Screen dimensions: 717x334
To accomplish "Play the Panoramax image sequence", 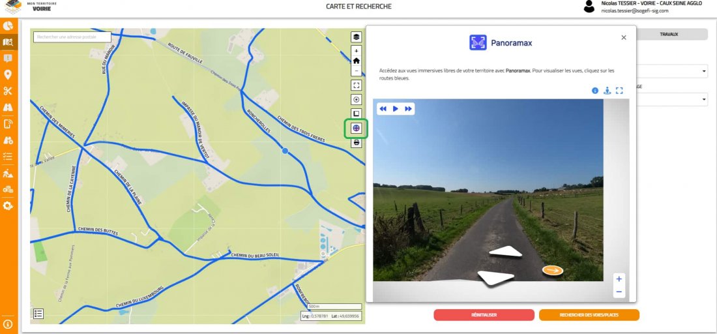I will click(x=396, y=109).
